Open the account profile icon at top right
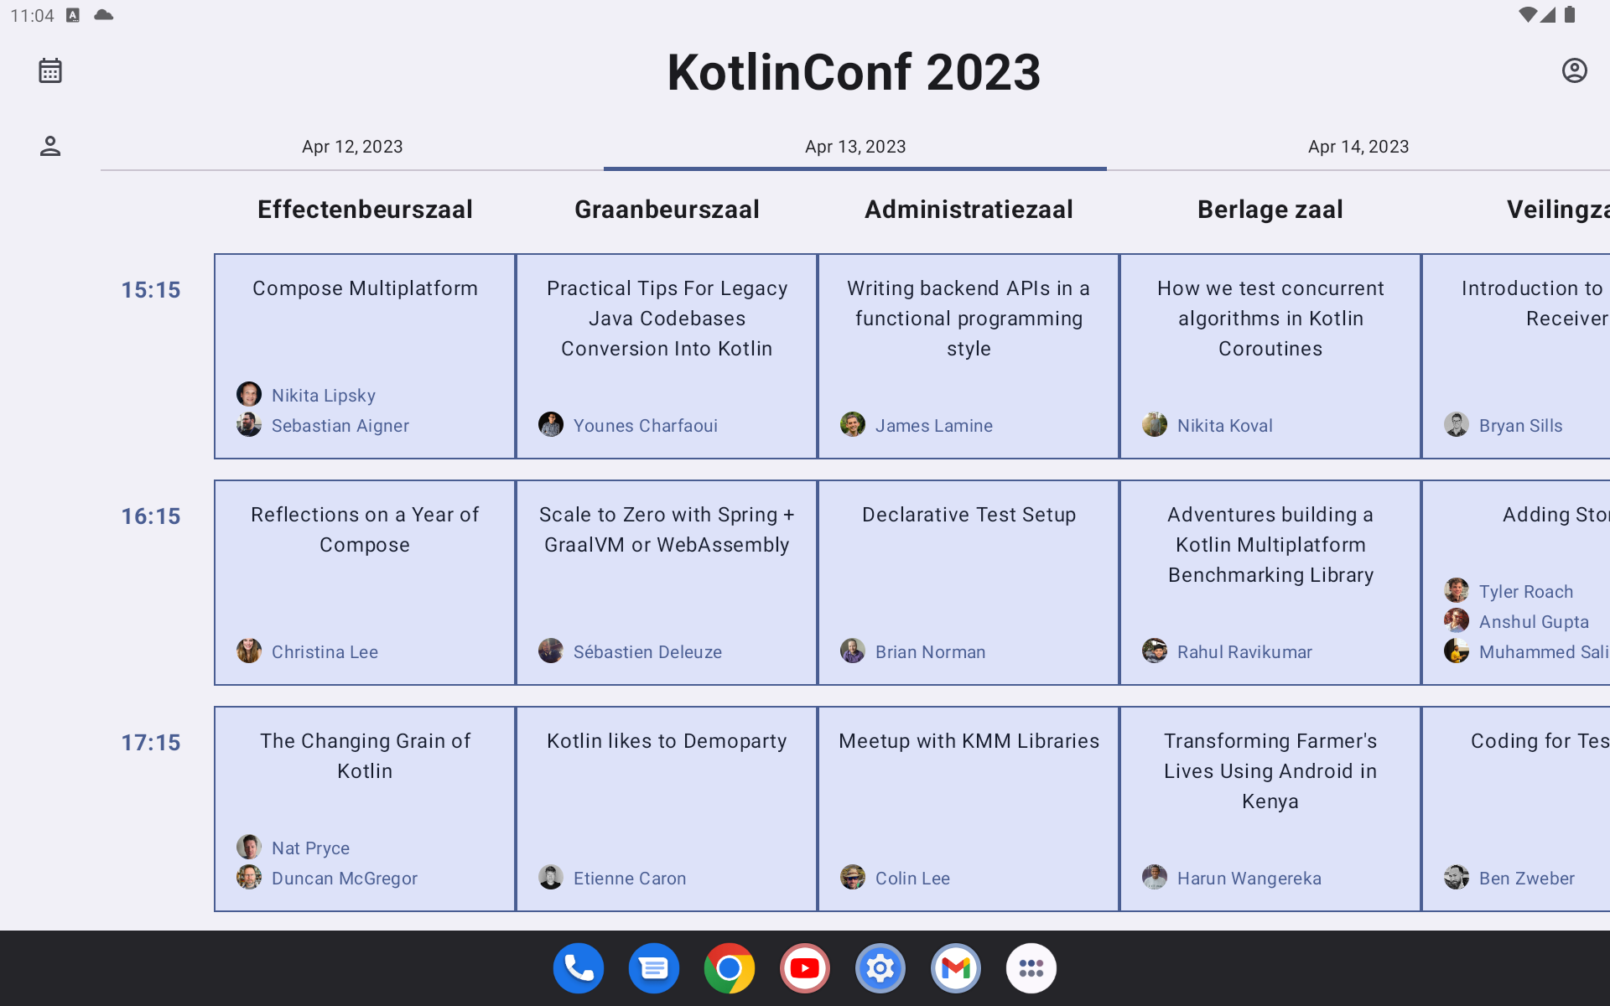The height and width of the screenshot is (1006, 1610). click(1575, 70)
